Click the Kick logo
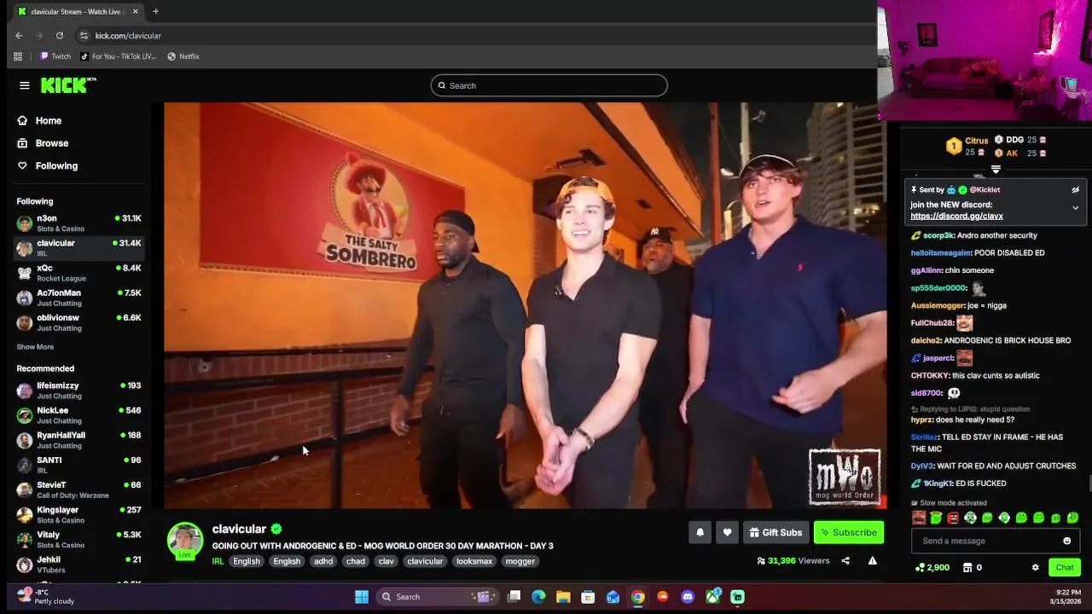 (x=68, y=85)
